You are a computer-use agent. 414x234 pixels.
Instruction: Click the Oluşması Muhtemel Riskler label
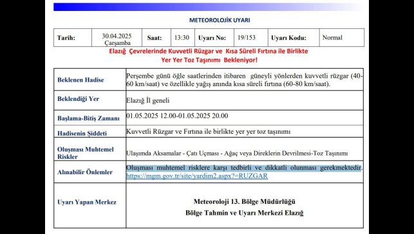point(85,153)
